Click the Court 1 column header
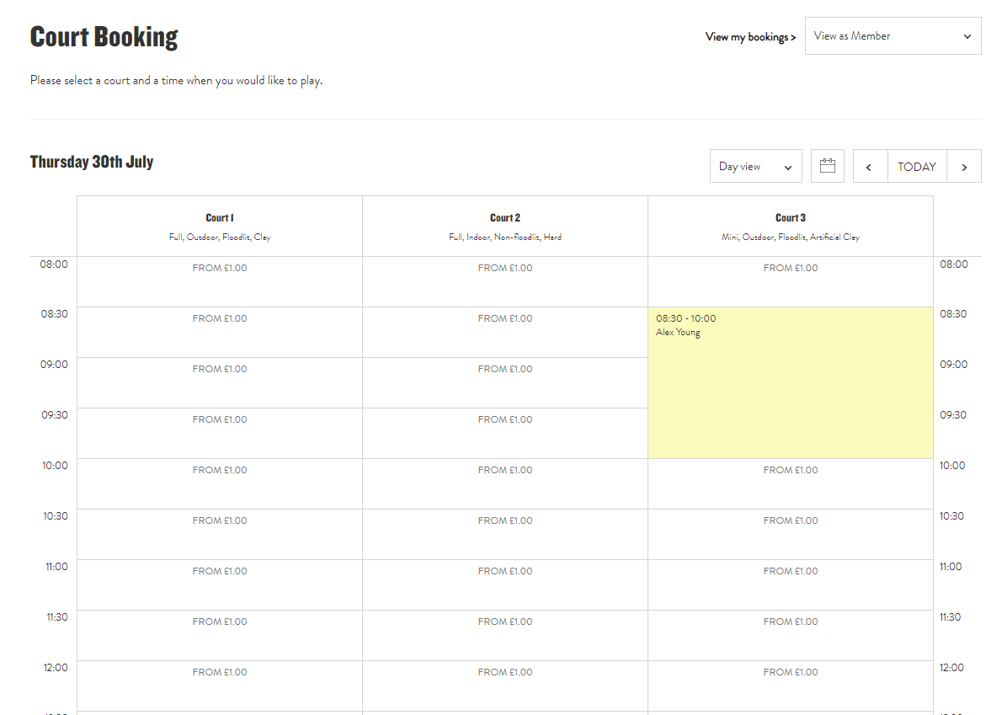 [220, 226]
